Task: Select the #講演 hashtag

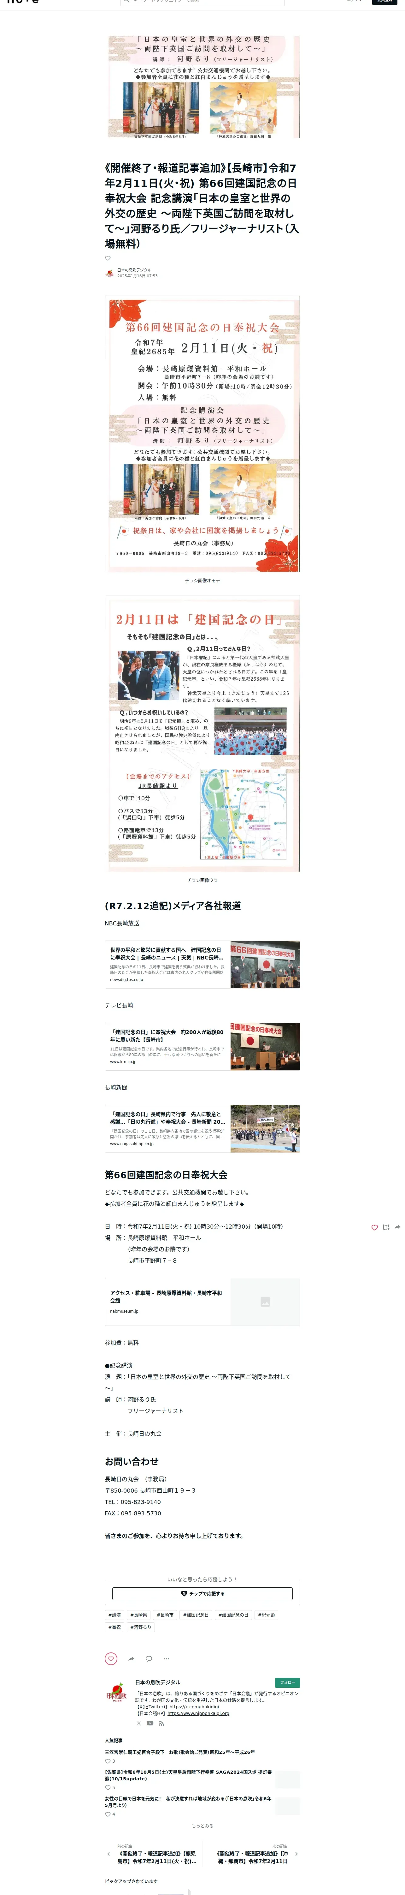Action: click(x=115, y=1615)
